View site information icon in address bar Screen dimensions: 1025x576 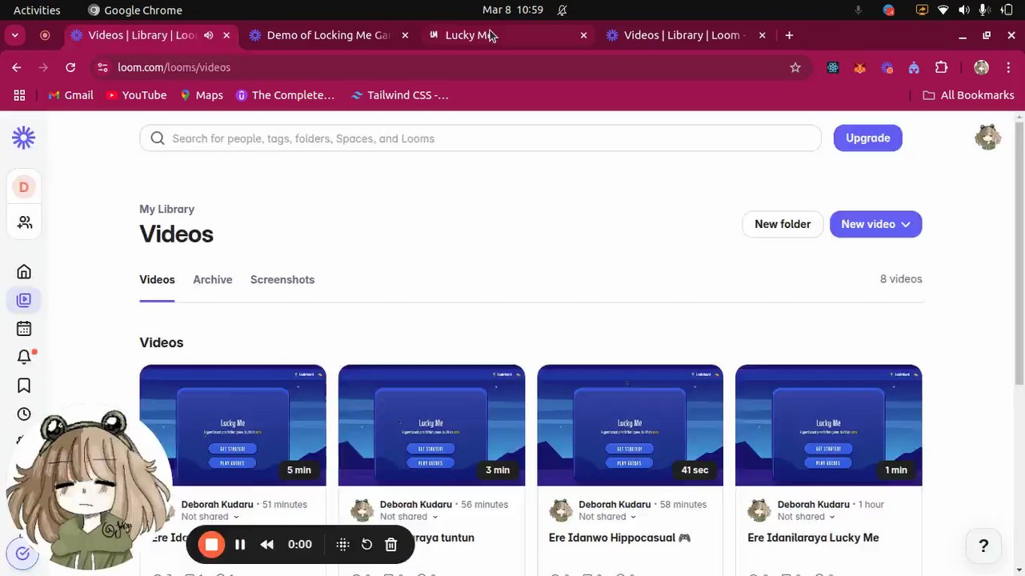(102, 68)
